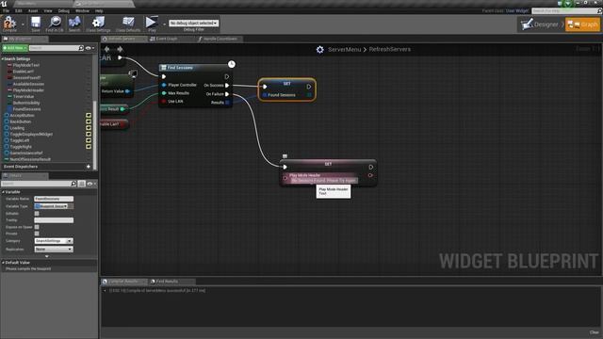Click Clear in compiler results
Screen dimensions: 603x339
[x=594, y=332]
